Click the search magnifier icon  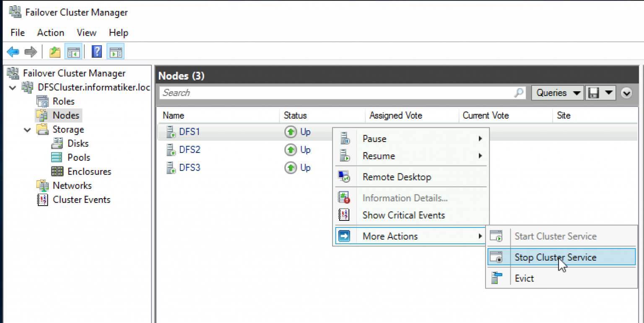(519, 93)
